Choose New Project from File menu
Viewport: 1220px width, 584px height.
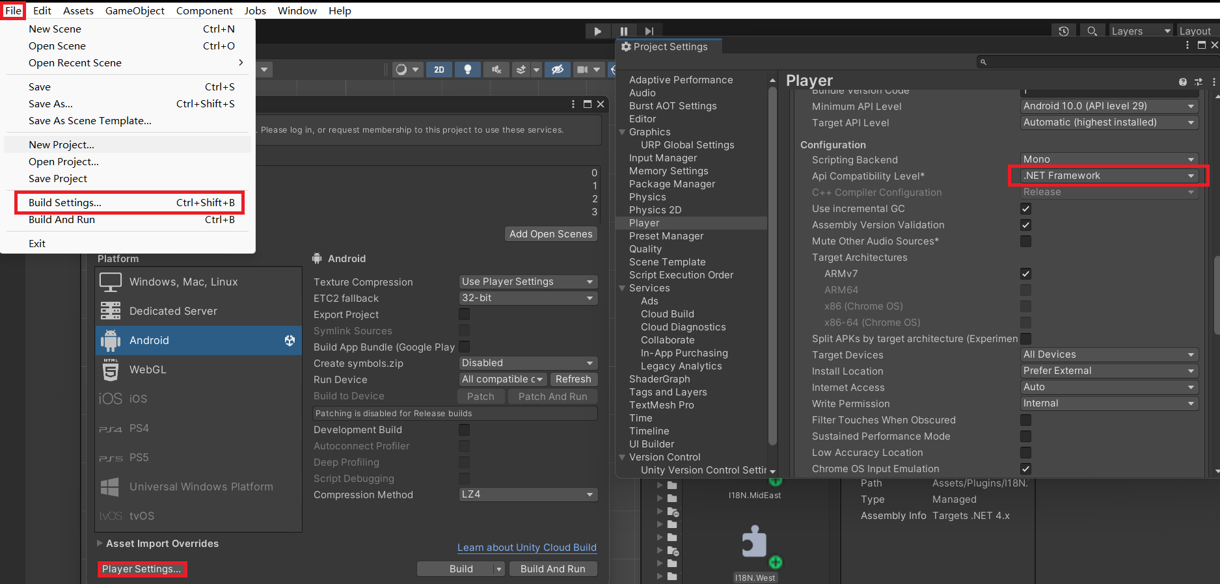click(x=128, y=145)
